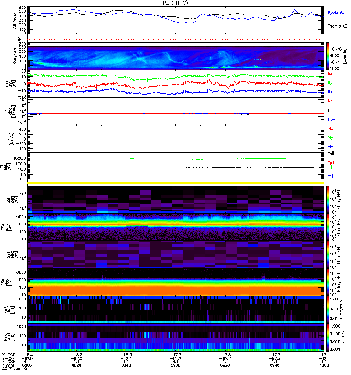The width and height of the screenshot is (351, 375).
Task: Select the red "Bz" legend label
Action: [x=330, y=74]
